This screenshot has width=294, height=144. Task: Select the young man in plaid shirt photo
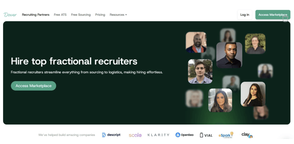tap(200, 71)
